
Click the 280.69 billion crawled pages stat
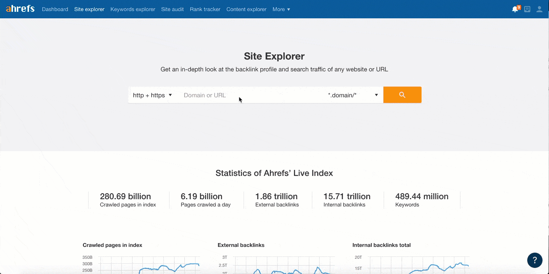click(128, 200)
